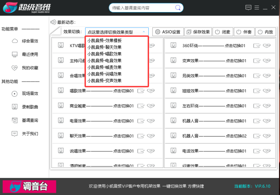Screen dimensions: 280x195
Task: Favorite 机器人音 点击切换02 with heart icon
Action: pyautogui.click(x=267, y=136)
